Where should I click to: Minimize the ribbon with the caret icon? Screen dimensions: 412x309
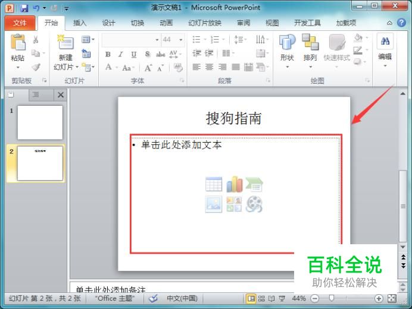(x=389, y=23)
